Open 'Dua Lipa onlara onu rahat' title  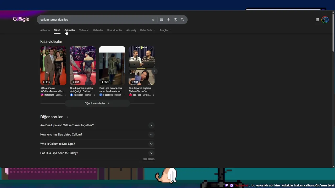111,90
